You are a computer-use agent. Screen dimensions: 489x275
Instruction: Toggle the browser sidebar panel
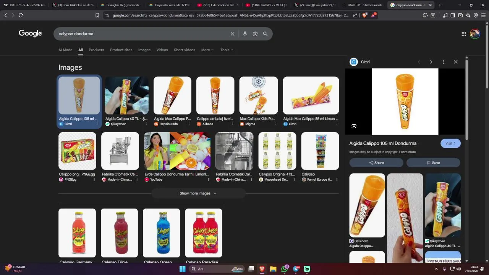[453, 15]
